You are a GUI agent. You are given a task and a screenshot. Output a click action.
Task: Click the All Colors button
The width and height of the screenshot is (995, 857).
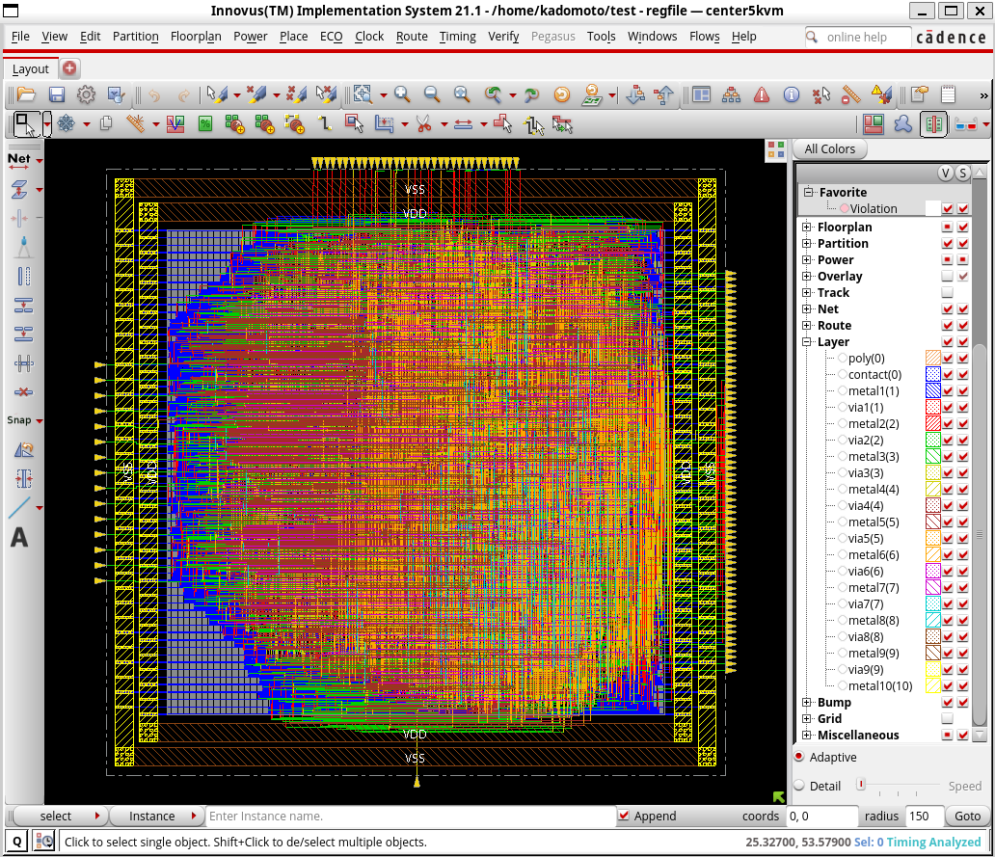(829, 149)
